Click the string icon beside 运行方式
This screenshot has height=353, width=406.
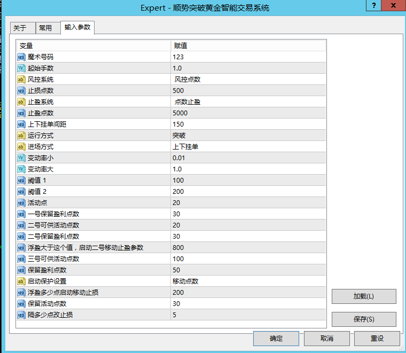pos(21,136)
